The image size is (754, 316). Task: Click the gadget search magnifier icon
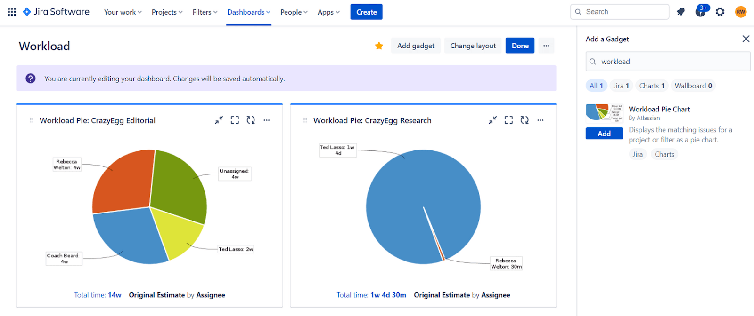pos(593,62)
